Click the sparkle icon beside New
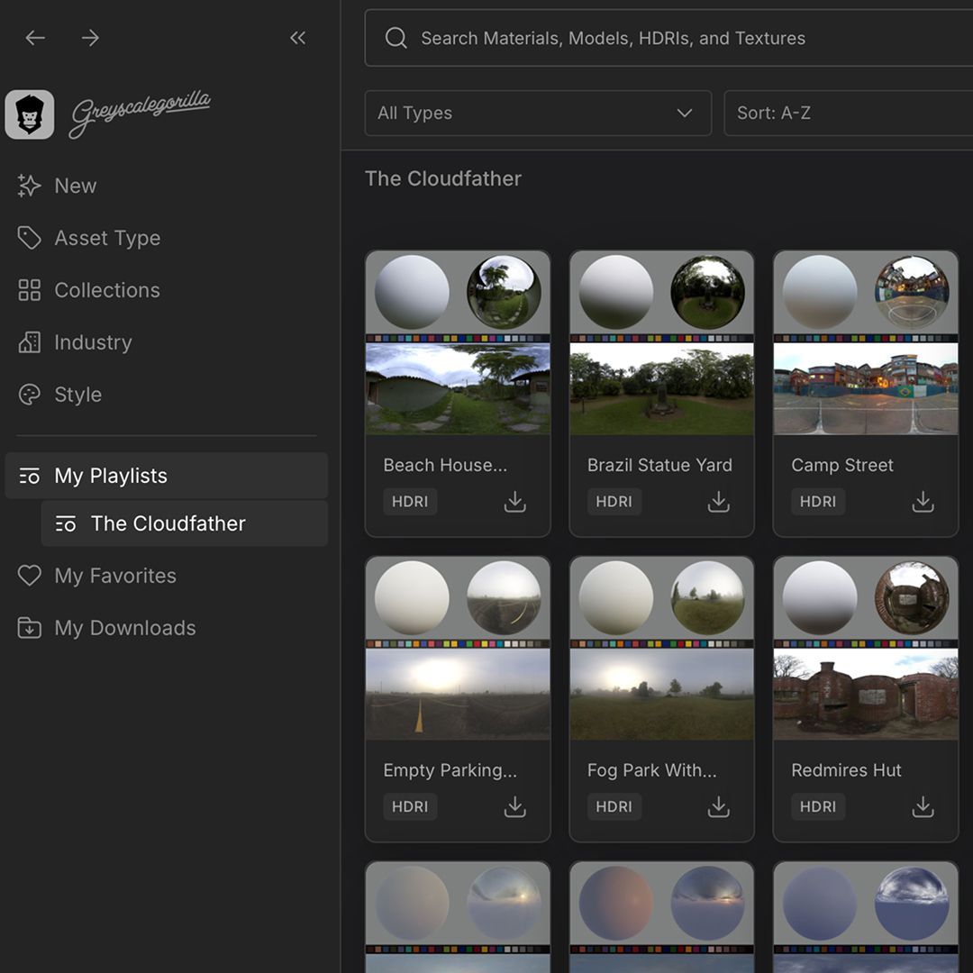This screenshot has width=973, height=973. (29, 186)
